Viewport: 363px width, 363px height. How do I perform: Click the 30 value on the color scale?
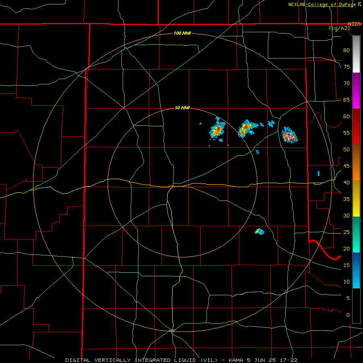(x=346, y=216)
